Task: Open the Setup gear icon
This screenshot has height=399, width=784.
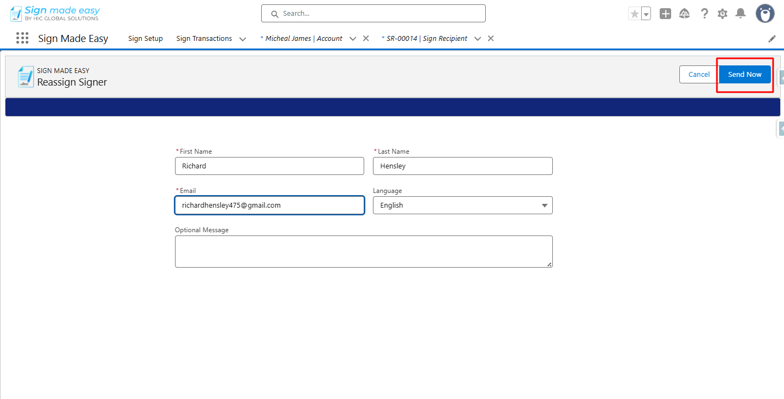Action: click(722, 14)
